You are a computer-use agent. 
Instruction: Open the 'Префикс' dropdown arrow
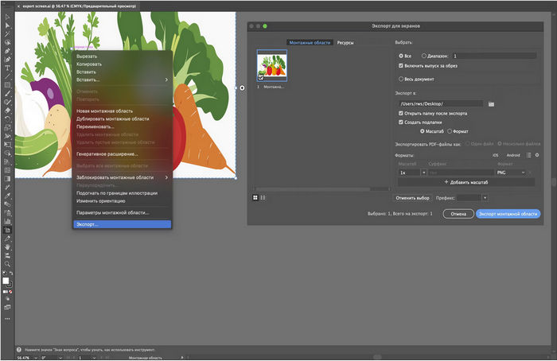click(x=485, y=196)
